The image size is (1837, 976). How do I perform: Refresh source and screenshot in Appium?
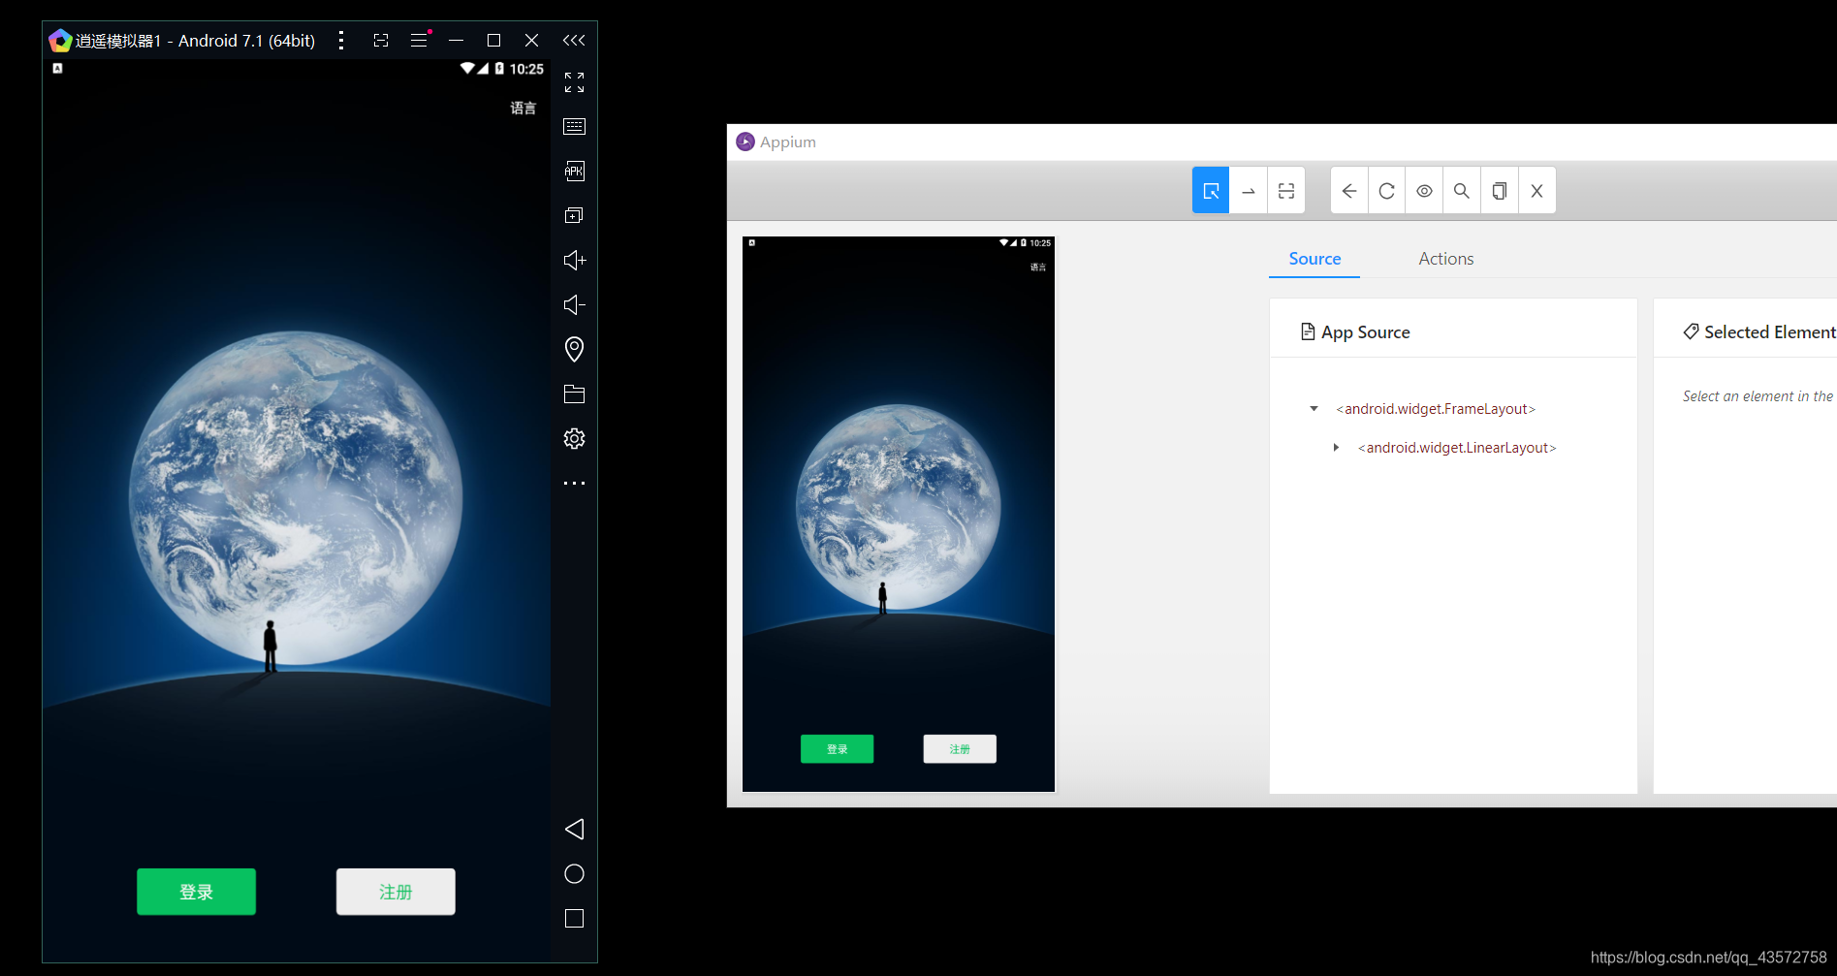coord(1387,191)
